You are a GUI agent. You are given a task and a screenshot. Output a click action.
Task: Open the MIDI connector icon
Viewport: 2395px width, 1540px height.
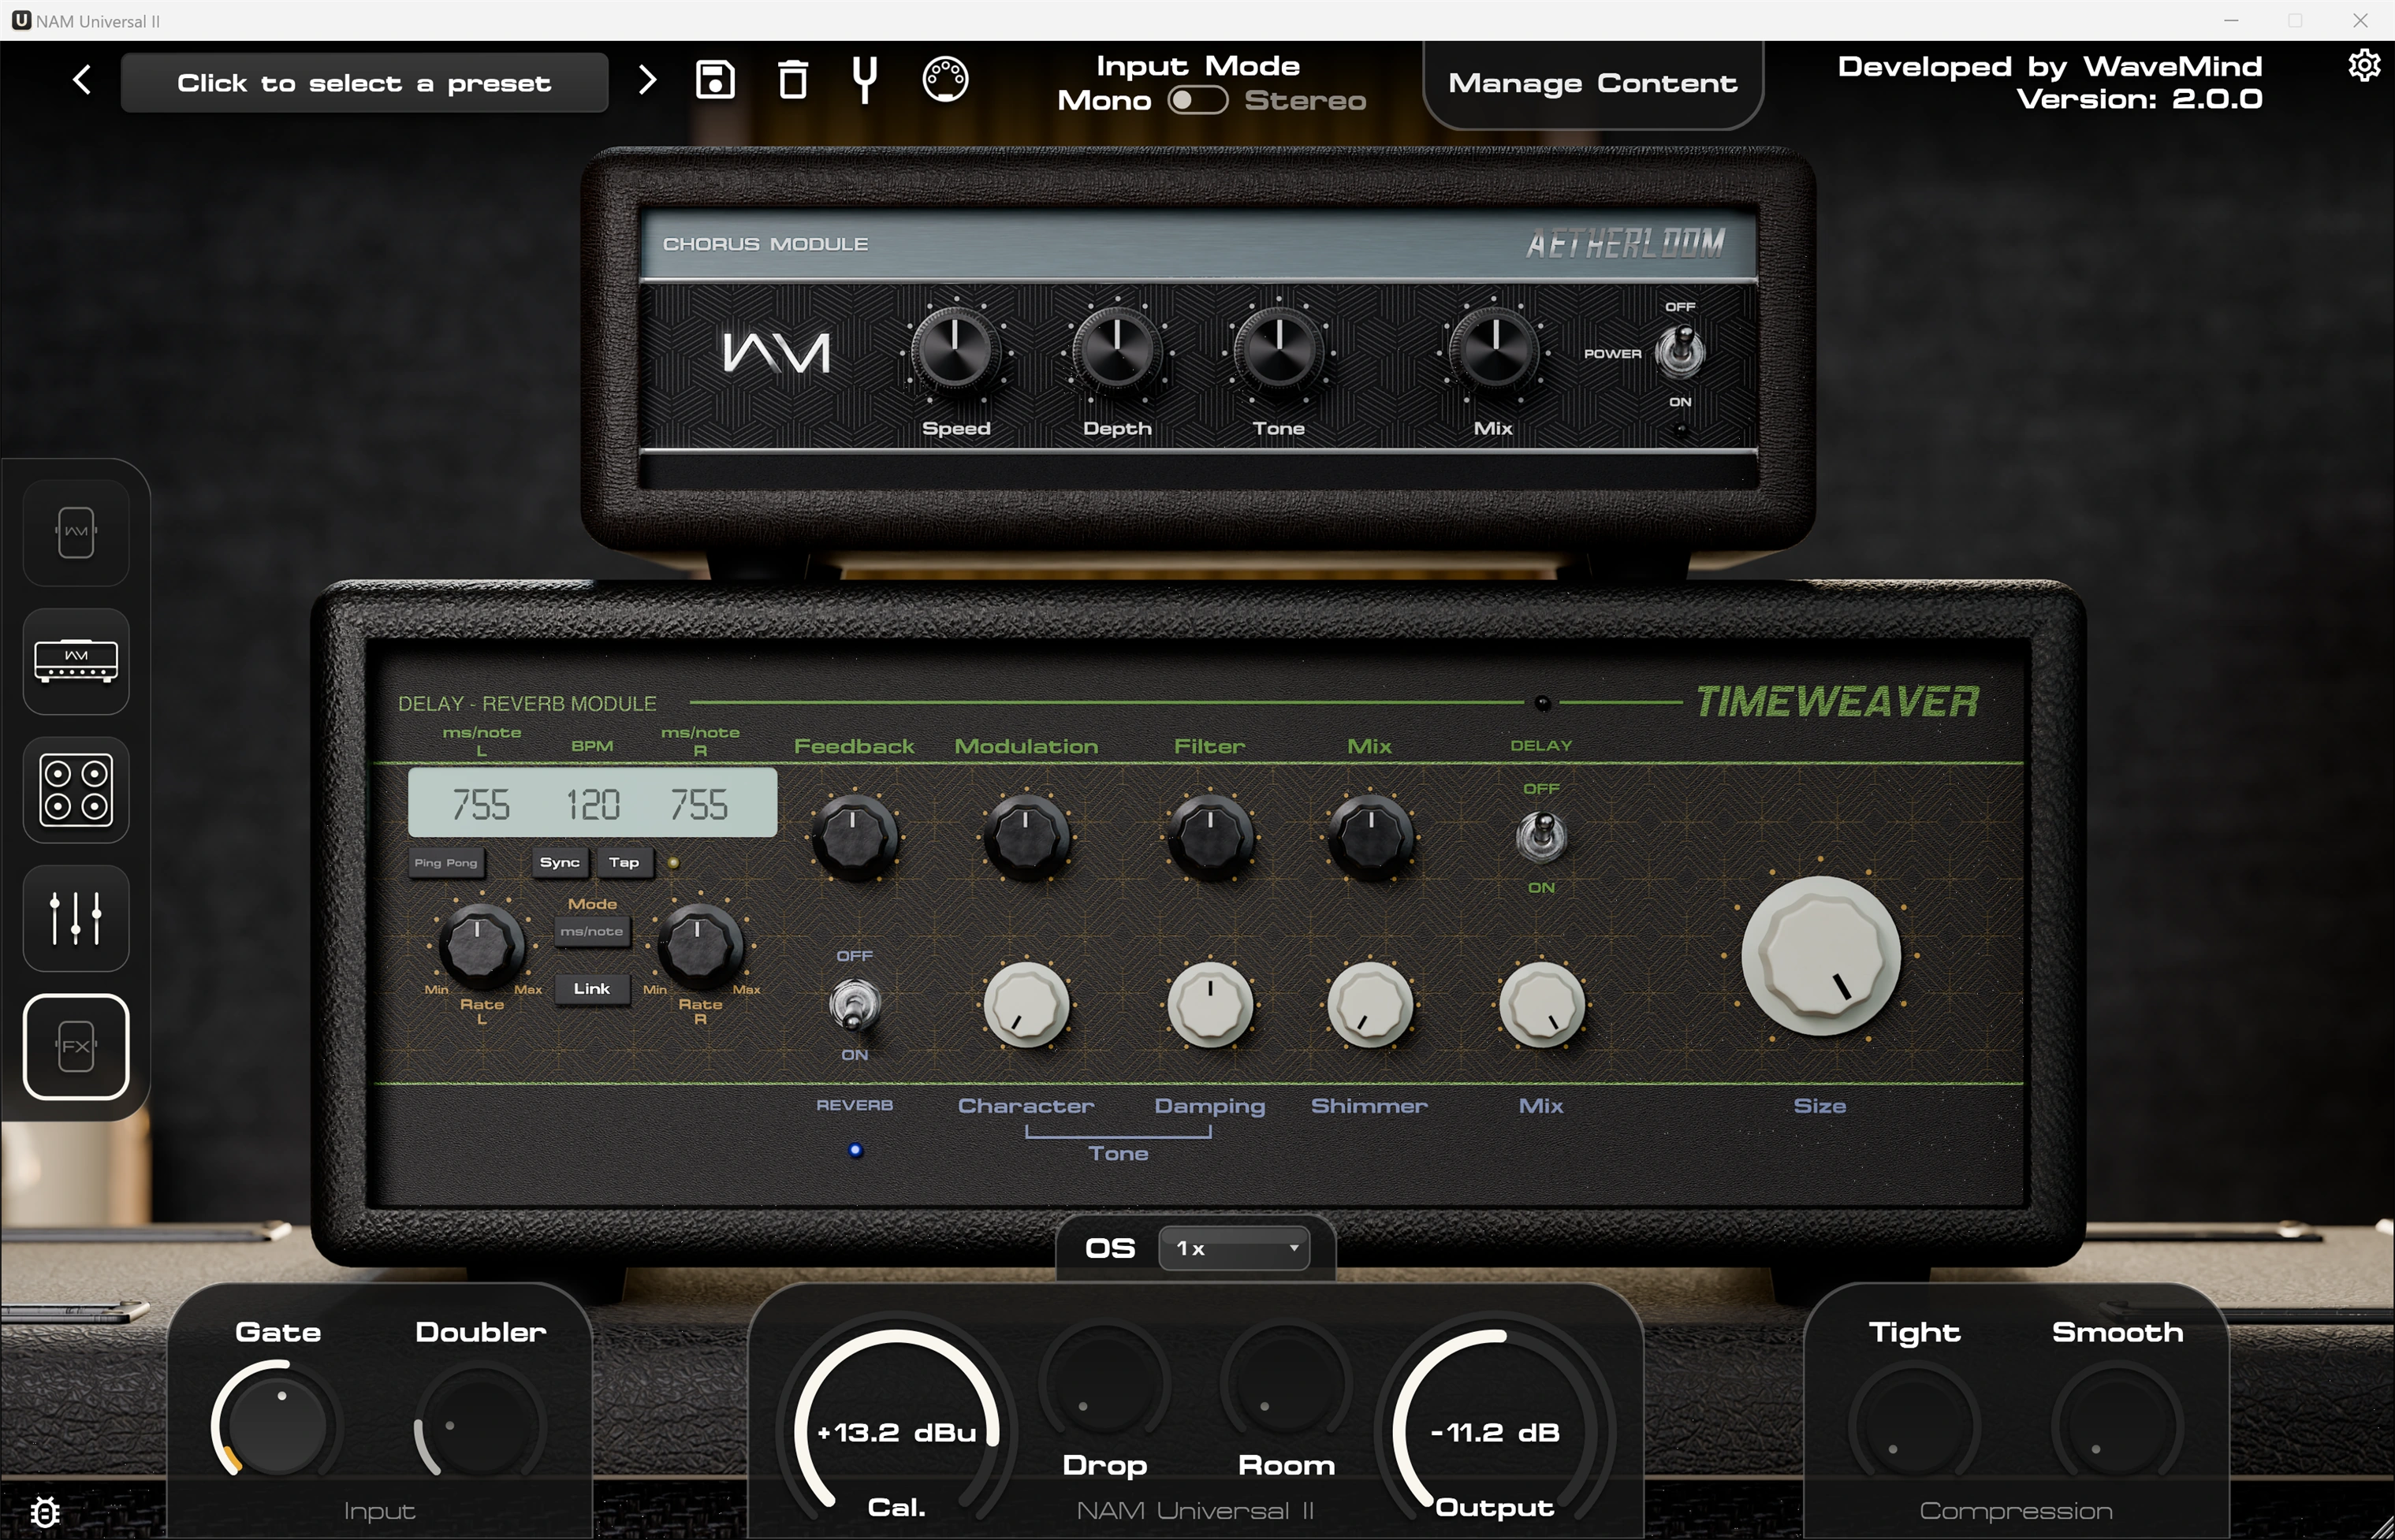(945, 79)
